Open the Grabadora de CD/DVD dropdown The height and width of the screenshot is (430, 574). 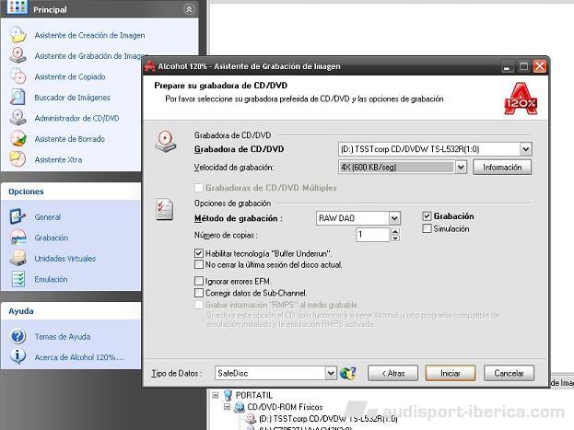pos(526,149)
